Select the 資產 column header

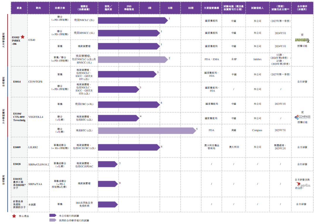point(19,8)
